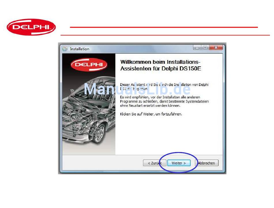Viewport: 274px width, 208px height.
Task: Click the large Delphi logo in page header
Action: 31,27
